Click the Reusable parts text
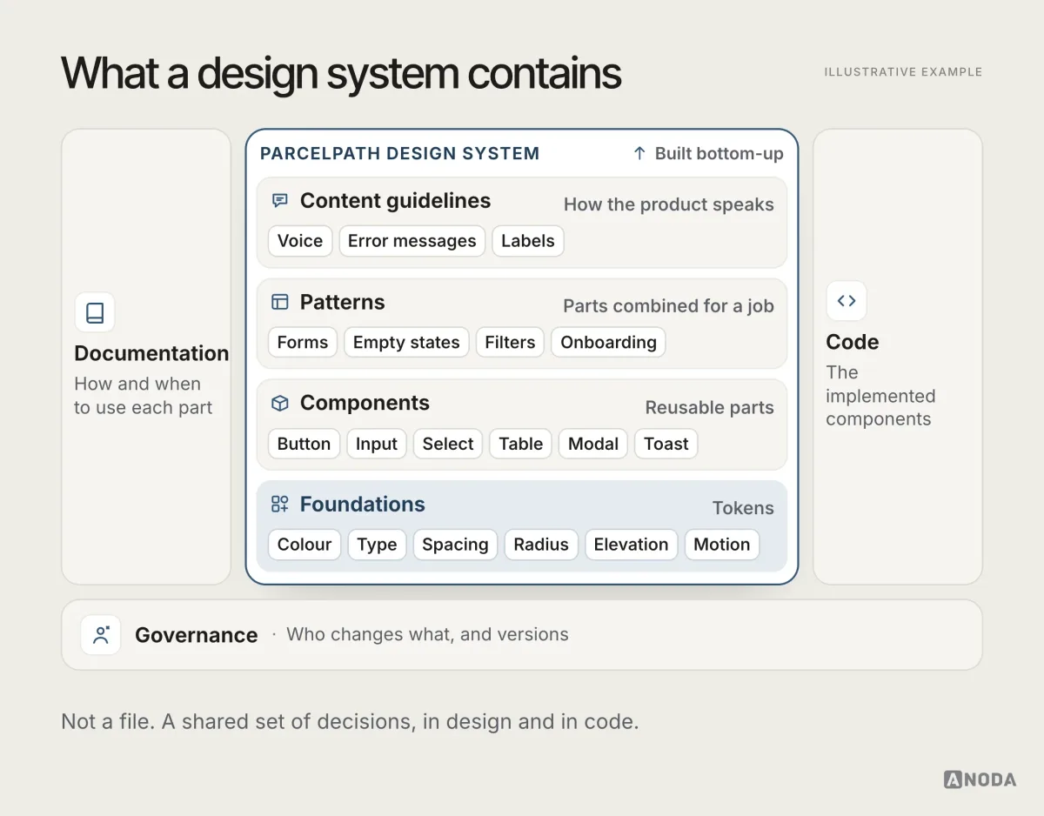This screenshot has height=816, width=1044. pyautogui.click(x=710, y=407)
